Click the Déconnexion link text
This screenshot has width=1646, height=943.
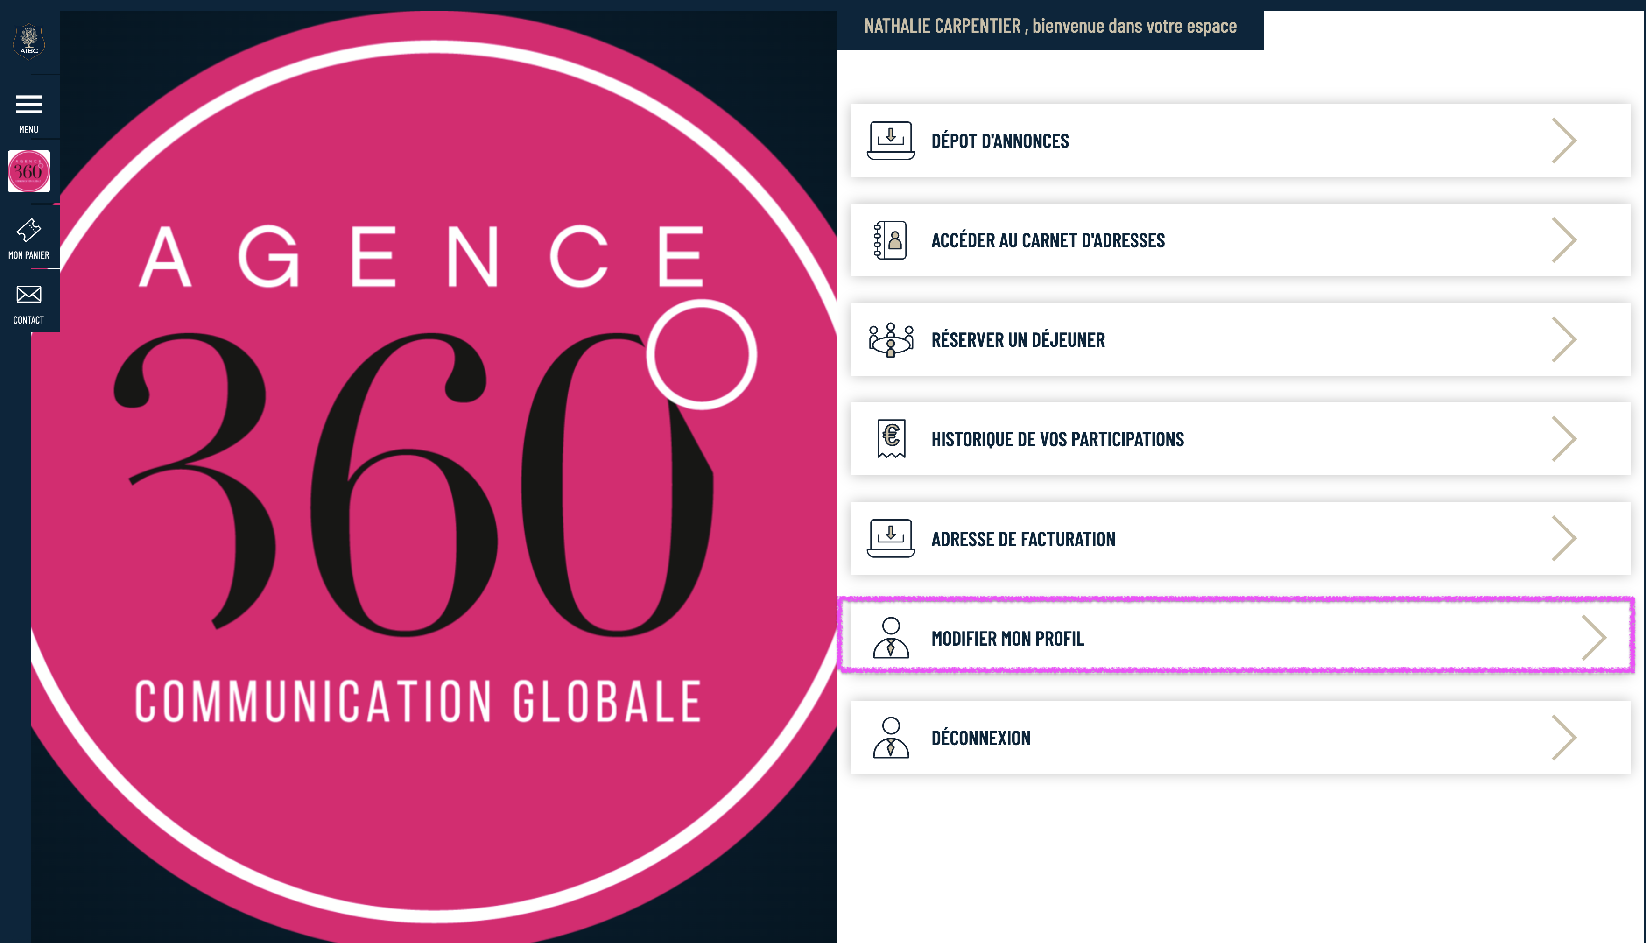[x=980, y=739]
